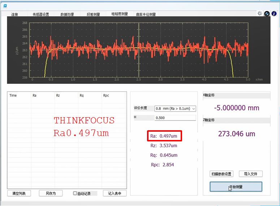Click the 另存为 button

[x=51, y=193]
